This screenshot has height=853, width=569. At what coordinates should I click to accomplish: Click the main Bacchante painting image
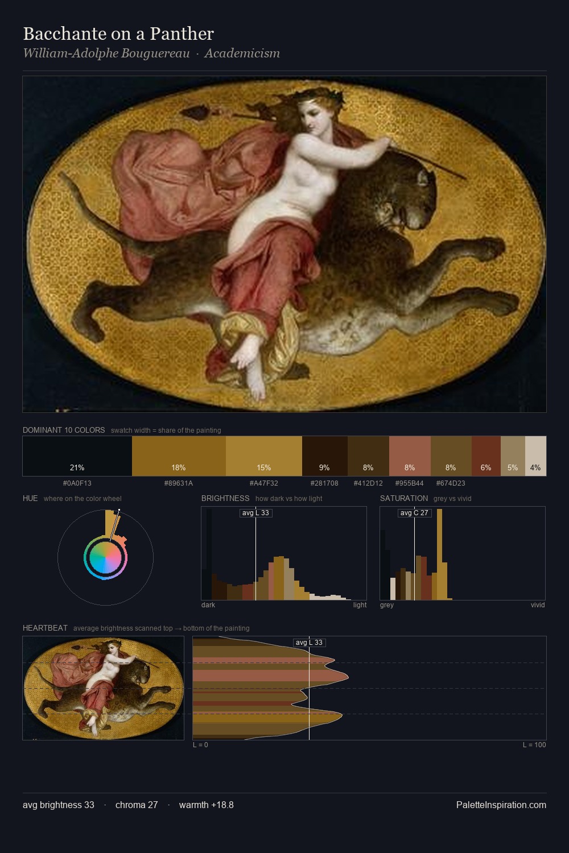(284, 244)
